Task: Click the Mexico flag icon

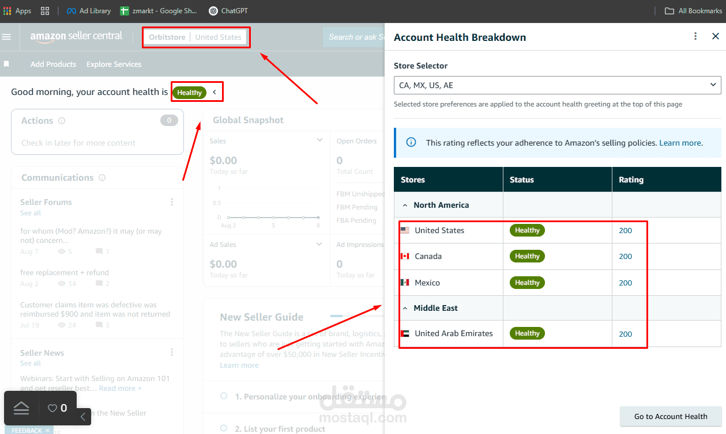Action: pos(405,283)
